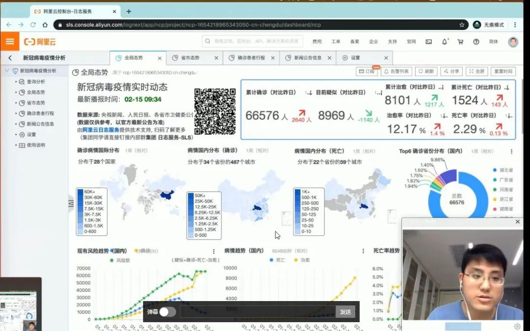This screenshot has height=331, width=530.
Task: Open the 备案 menu
Action: 355,42
